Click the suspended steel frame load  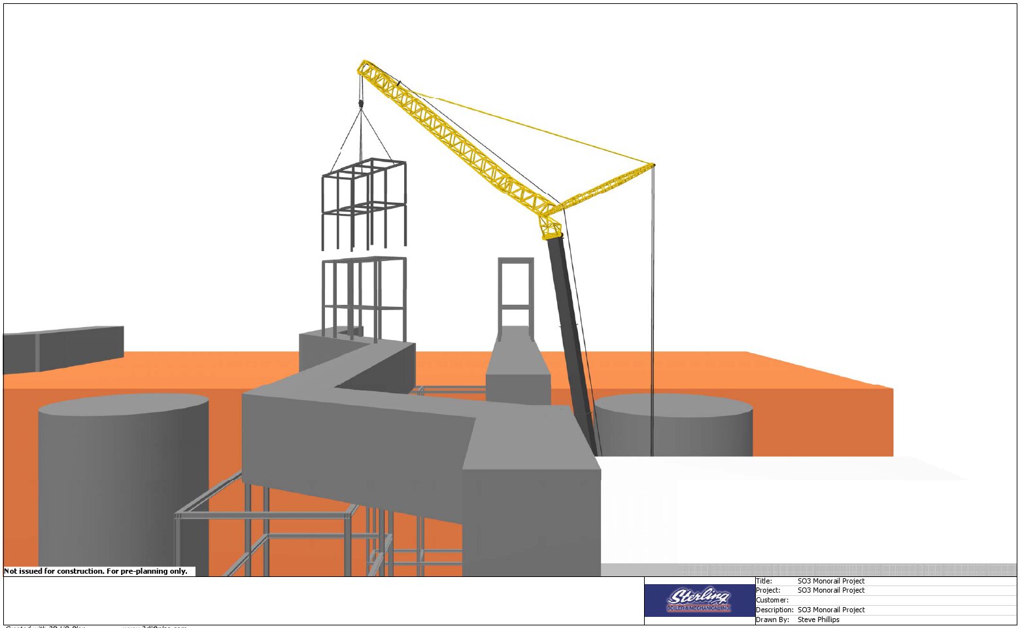(x=364, y=203)
